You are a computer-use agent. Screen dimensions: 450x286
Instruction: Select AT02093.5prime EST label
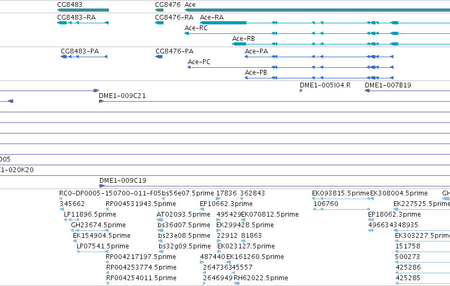[183, 215]
